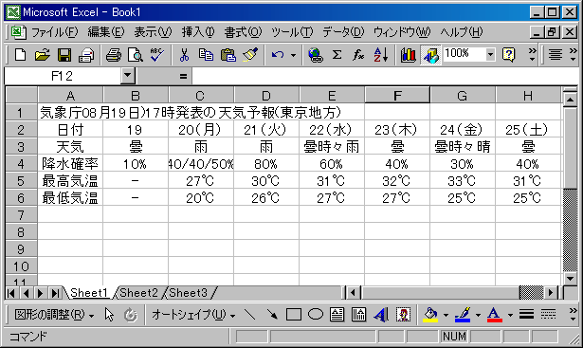Select the Select Objects arrow pointer

[109, 315]
